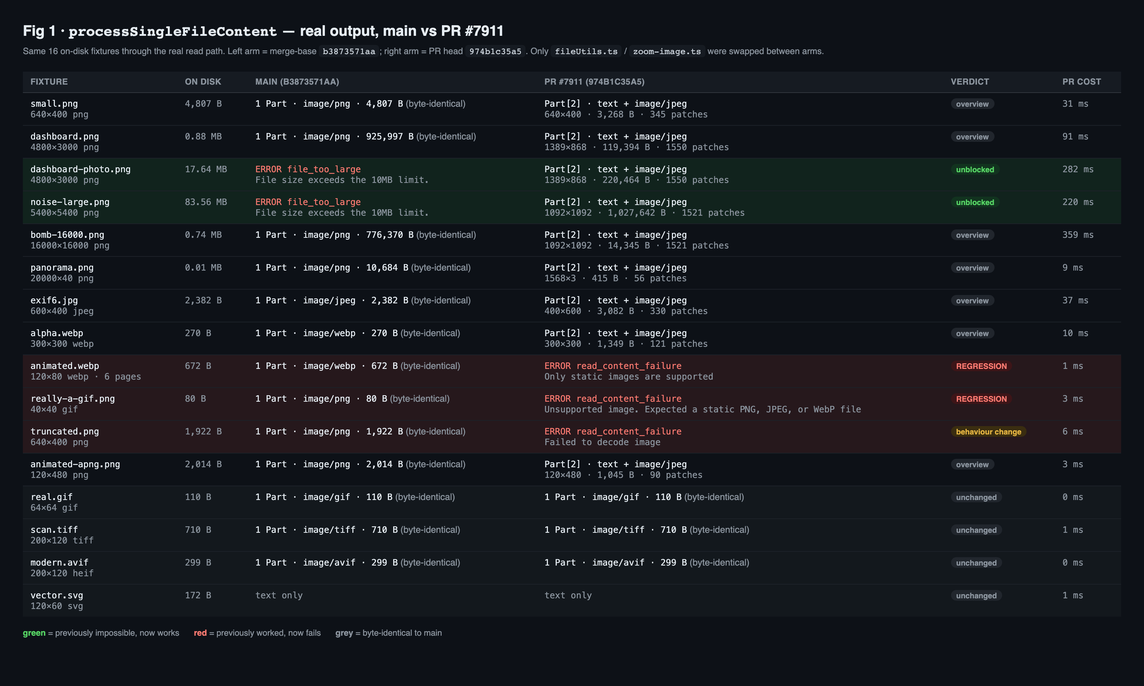
Task: Click the fileUtils.ts code label
Action: click(x=586, y=51)
